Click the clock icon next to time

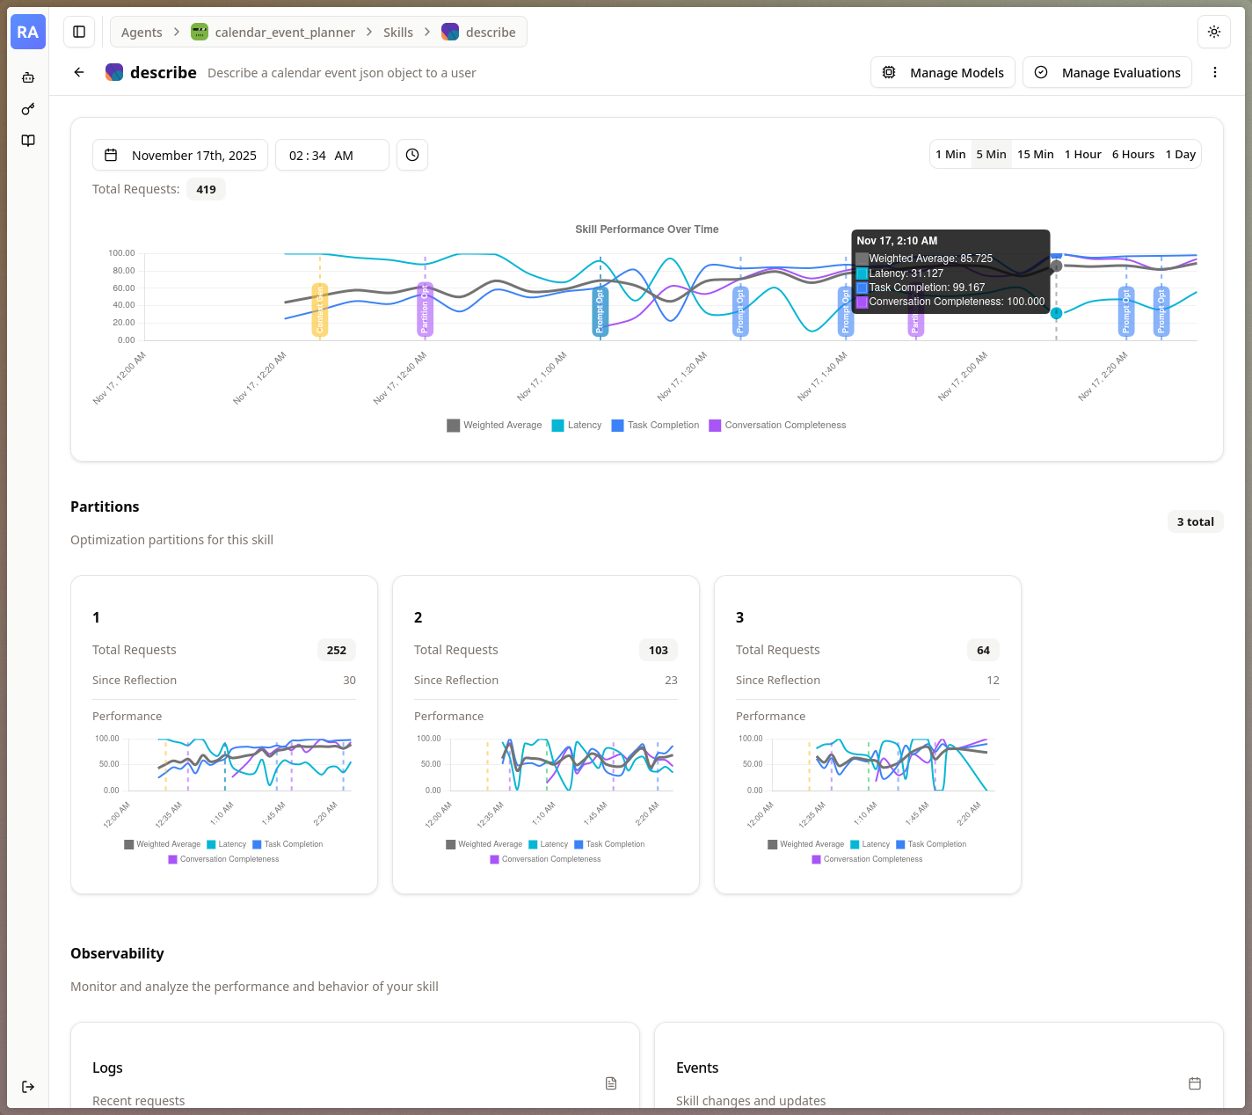click(x=412, y=155)
